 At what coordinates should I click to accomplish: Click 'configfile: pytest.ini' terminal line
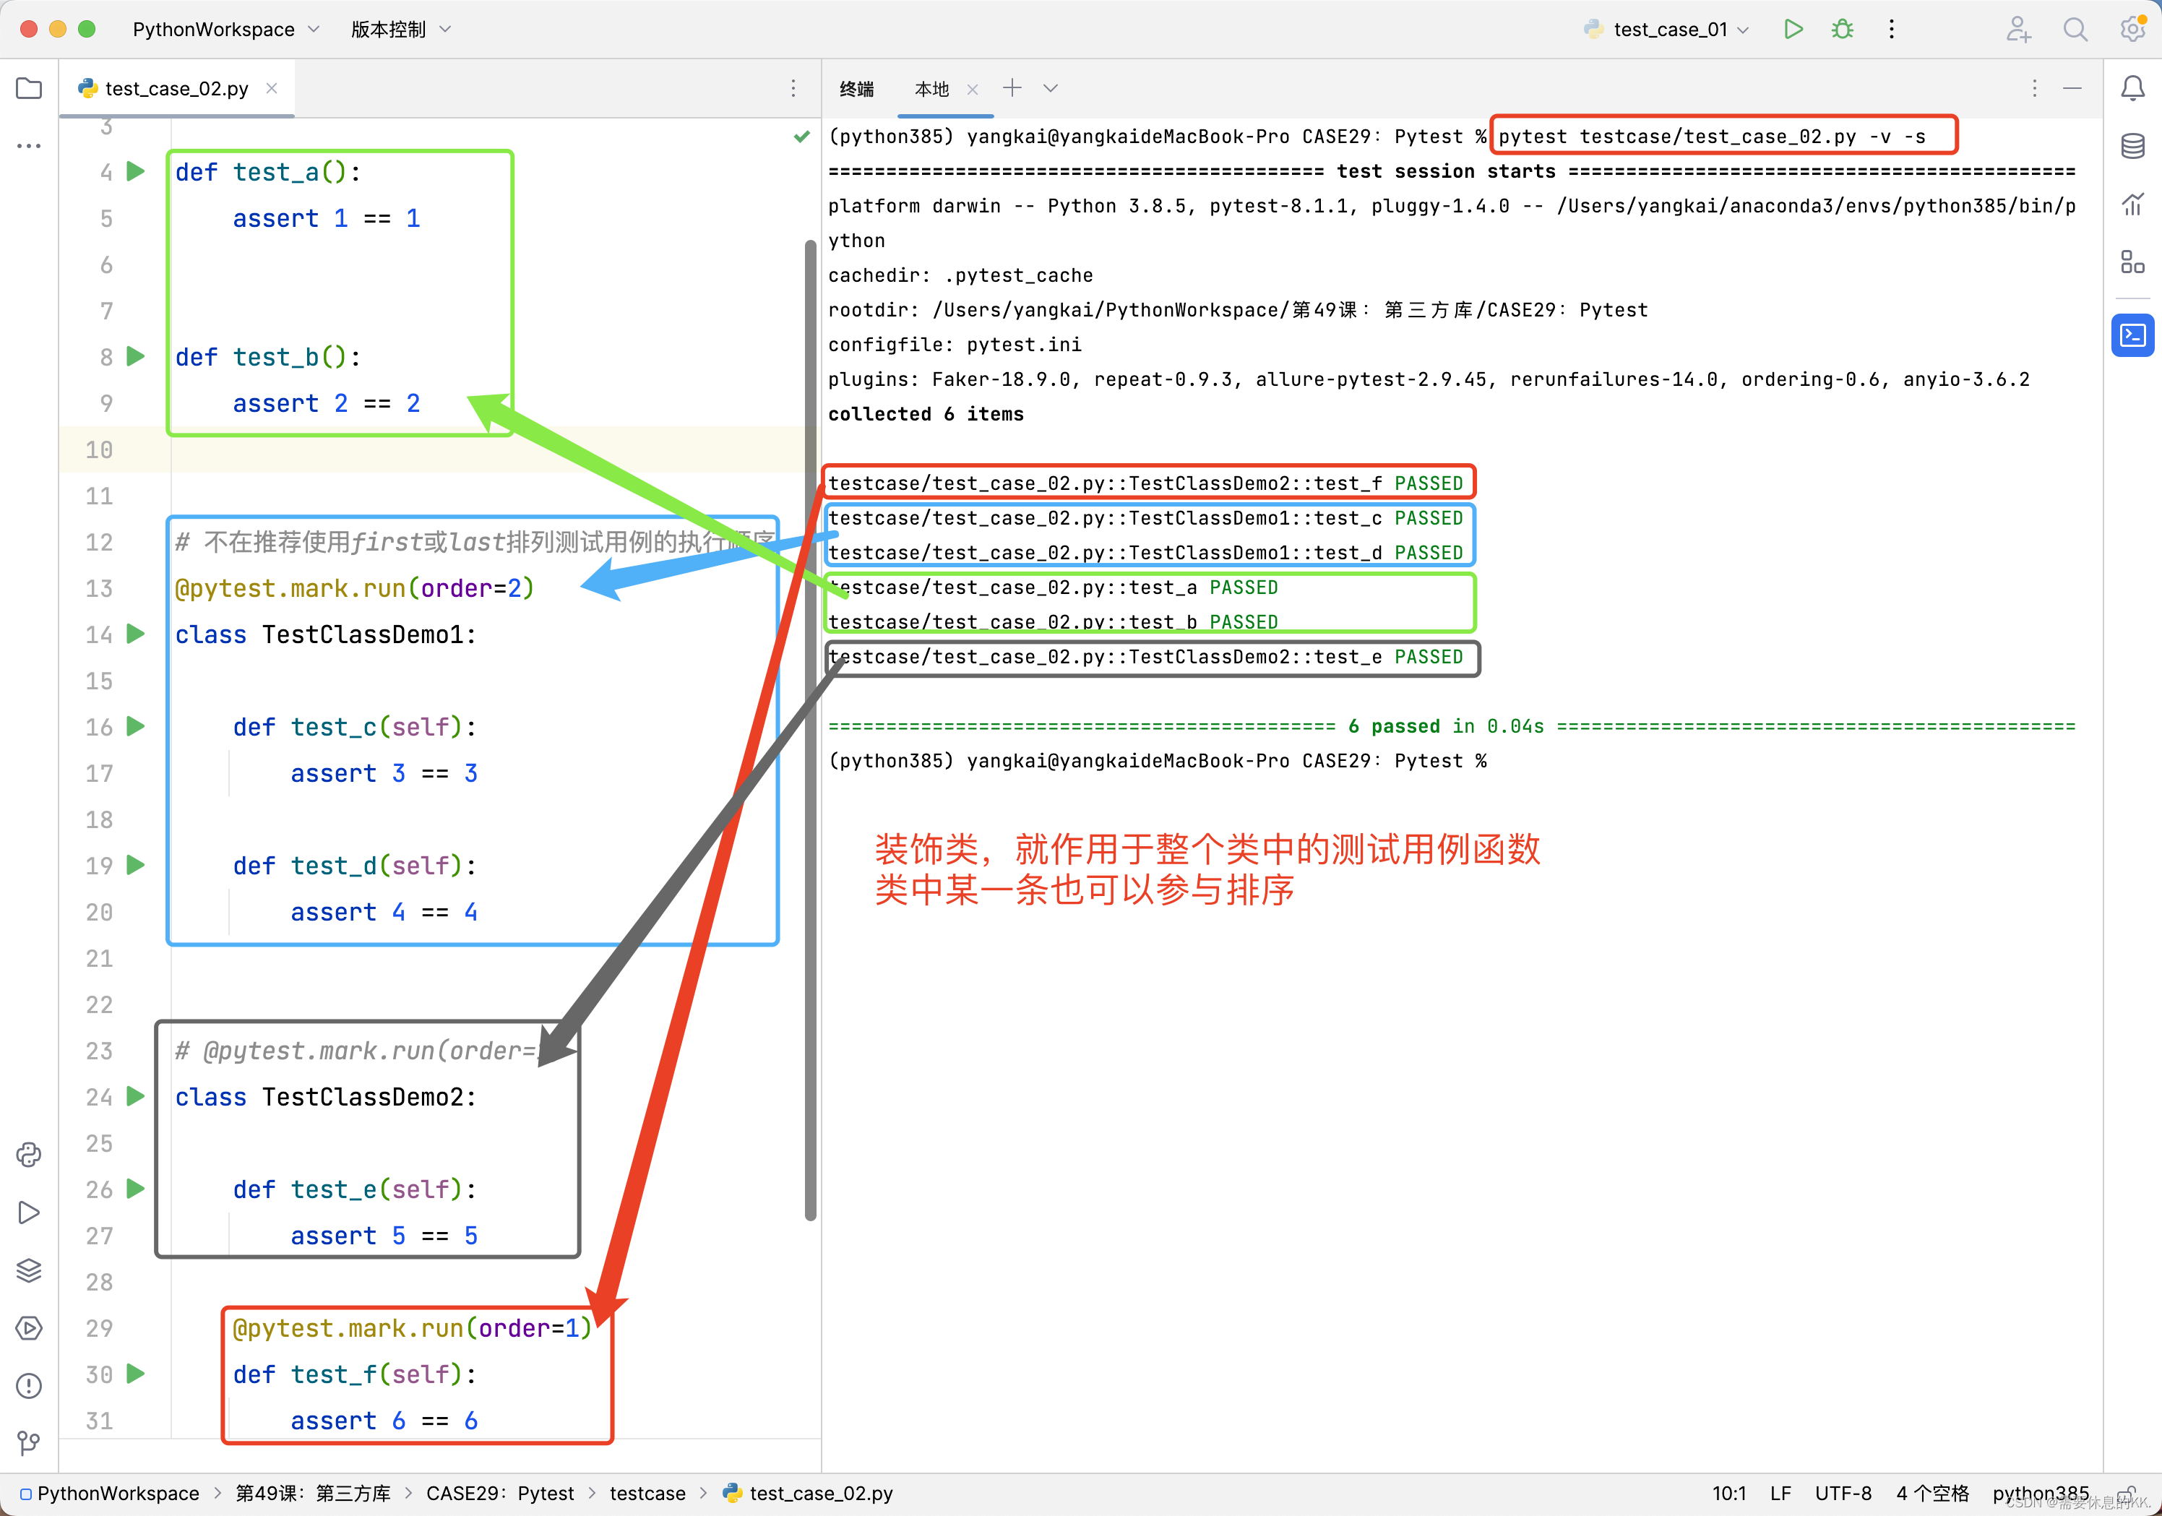tap(955, 345)
